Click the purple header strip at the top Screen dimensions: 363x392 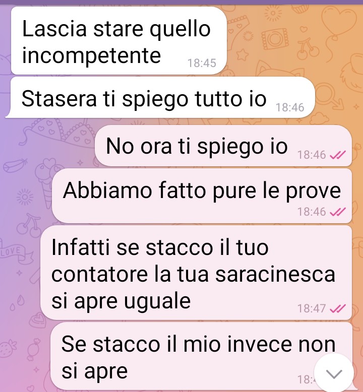tap(181, 2)
